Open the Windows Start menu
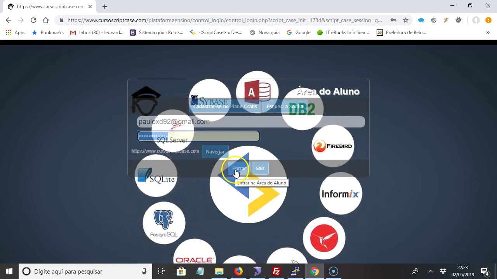 click(9, 271)
